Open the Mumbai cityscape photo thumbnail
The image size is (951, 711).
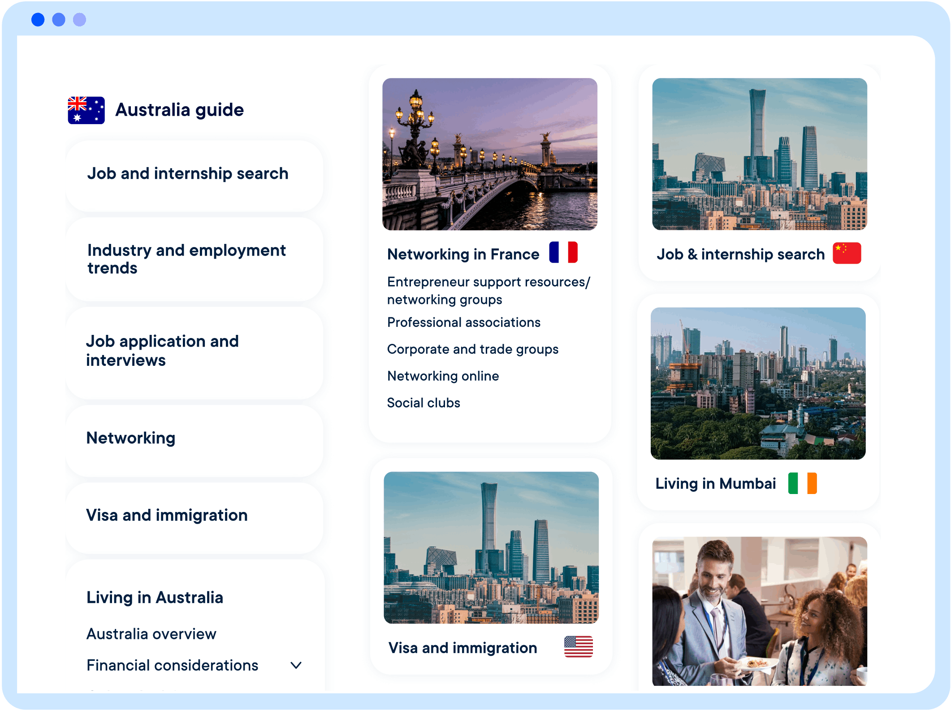pyautogui.click(x=758, y=383)
